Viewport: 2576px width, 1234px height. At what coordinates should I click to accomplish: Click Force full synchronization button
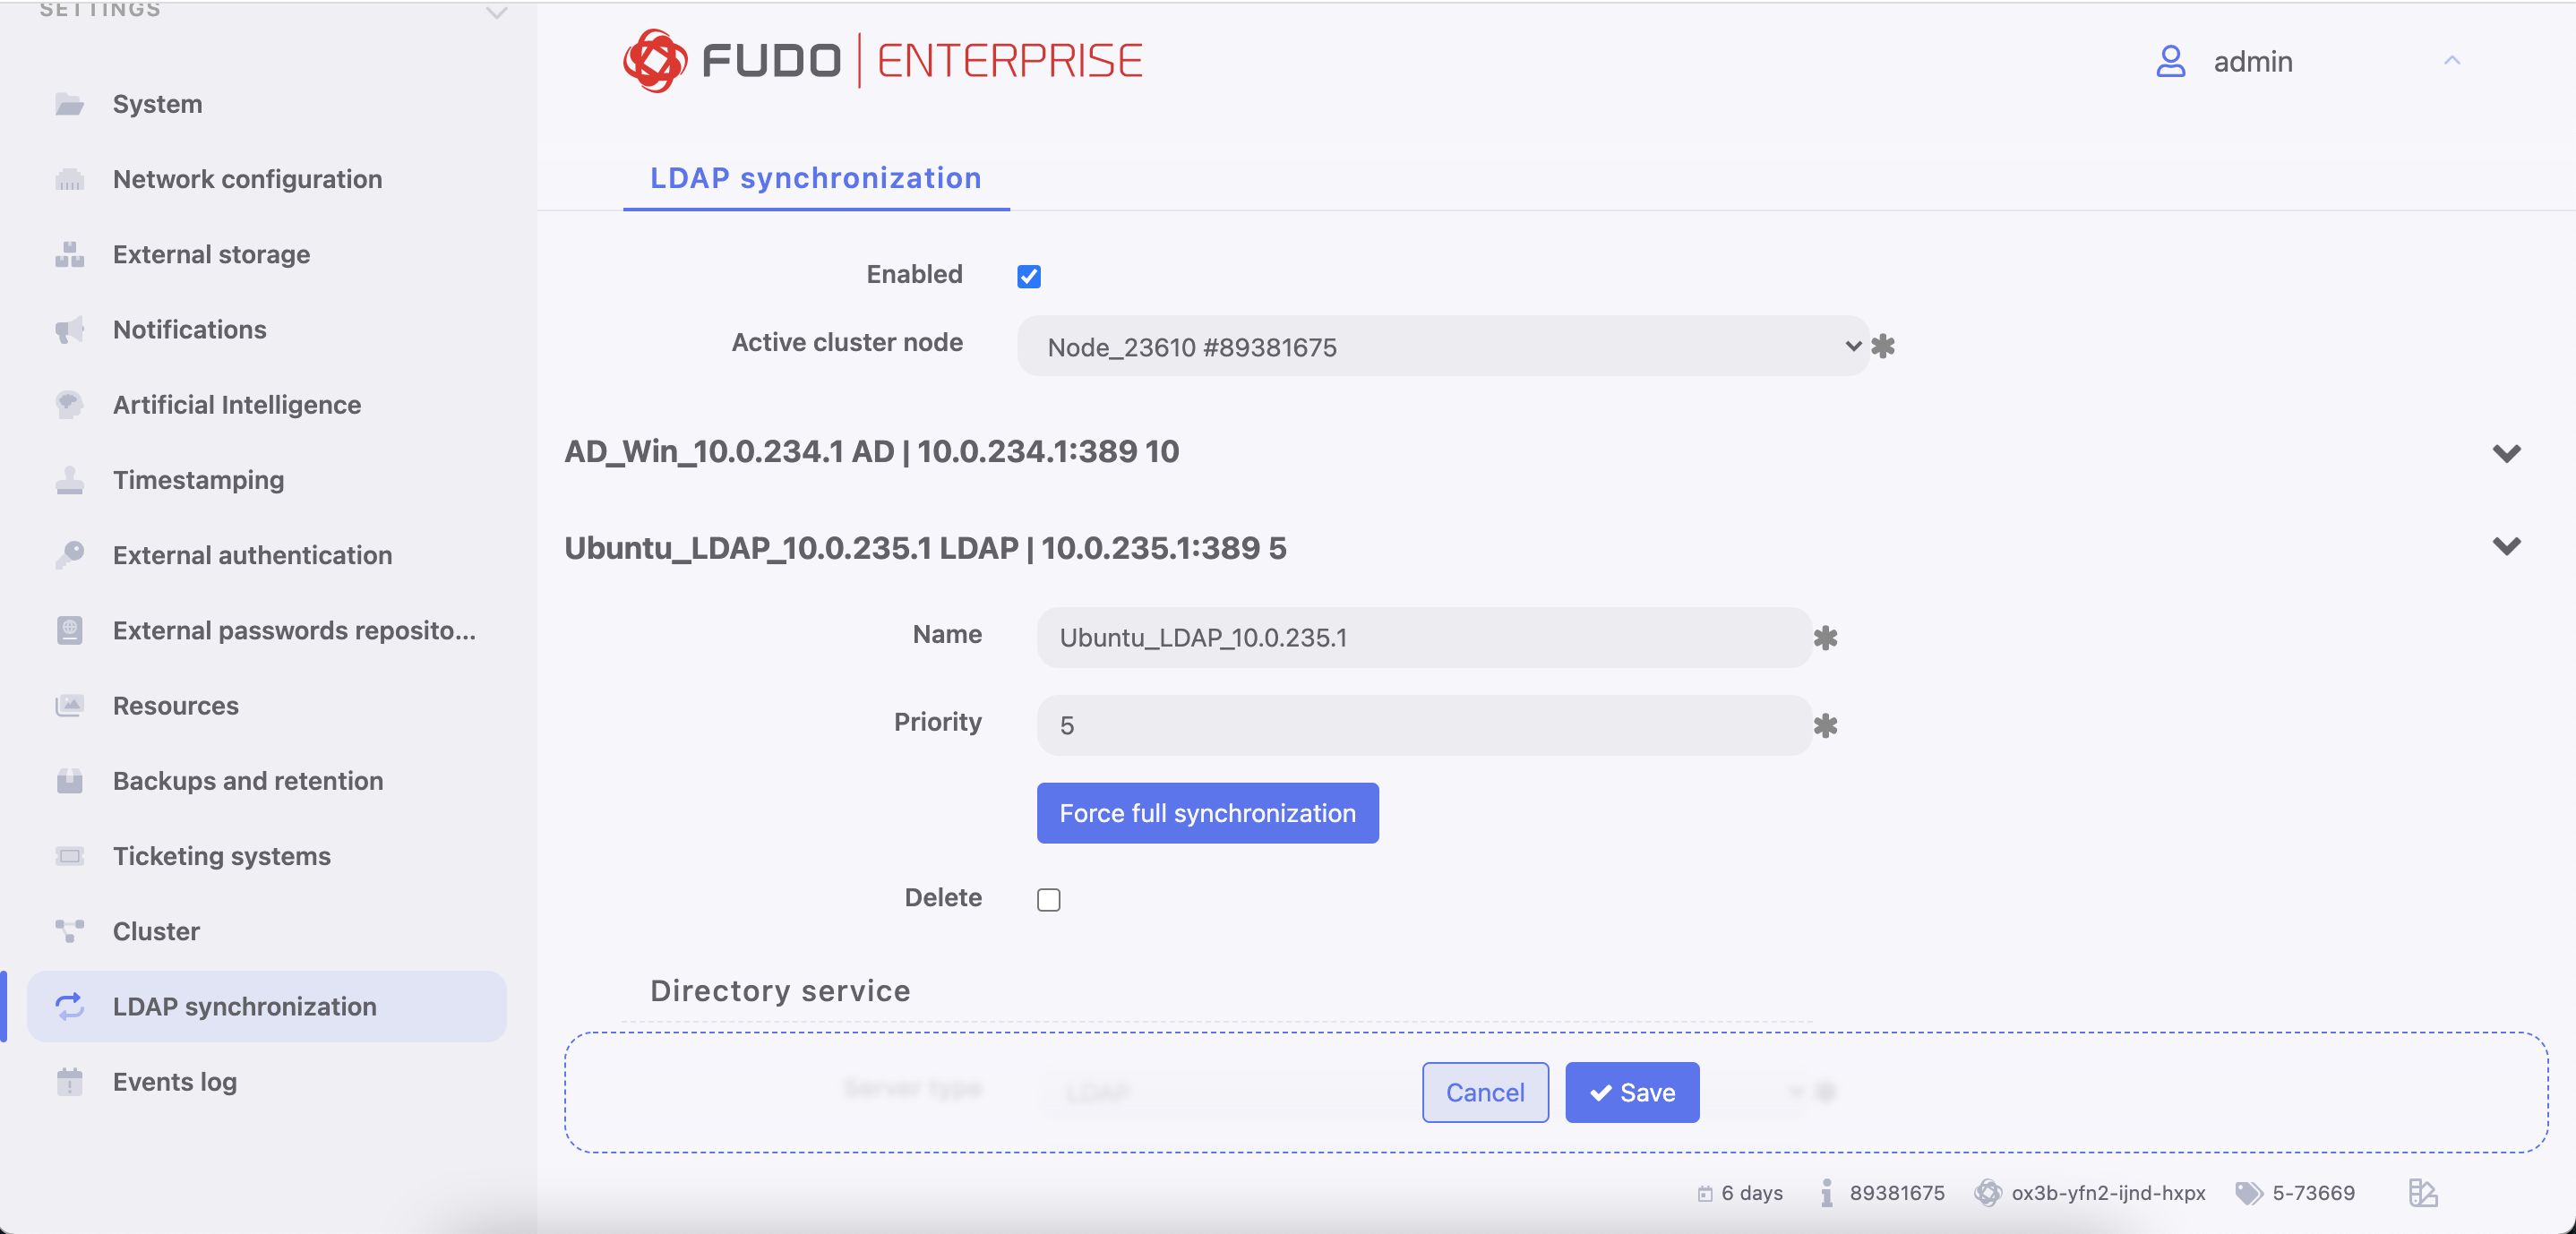click(x=1207, y=812)
